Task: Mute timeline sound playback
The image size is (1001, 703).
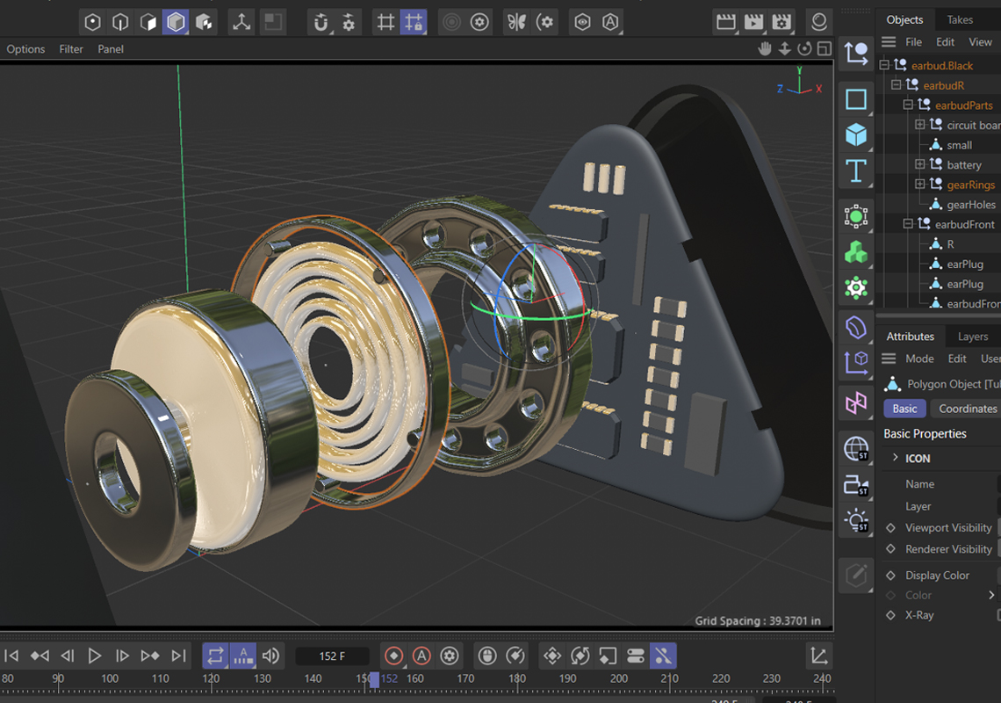Action: [x=270, y=656]
